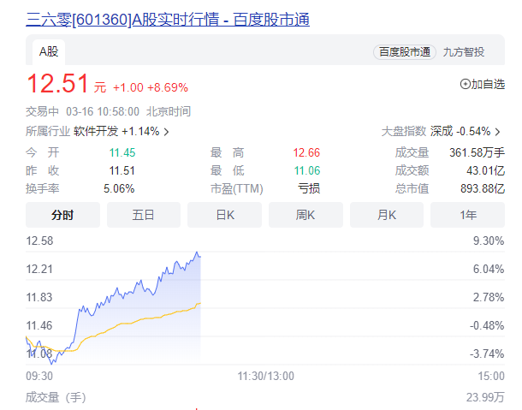
Task: Click price change +1.00
Action: 128,87
